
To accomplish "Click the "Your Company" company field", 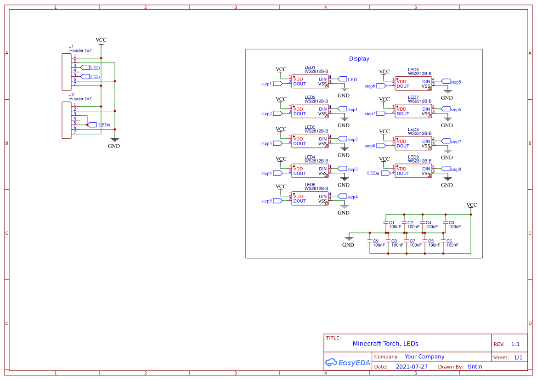I will click(424, 357).
